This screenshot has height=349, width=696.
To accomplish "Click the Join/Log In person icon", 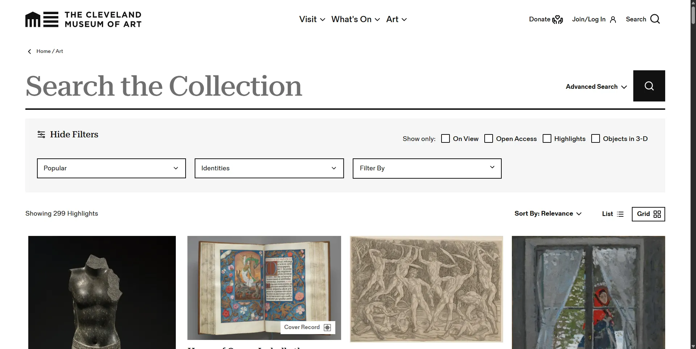I will pos(613,20).
